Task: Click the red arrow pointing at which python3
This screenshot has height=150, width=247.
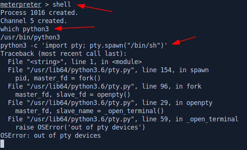Action: (74, 28)
